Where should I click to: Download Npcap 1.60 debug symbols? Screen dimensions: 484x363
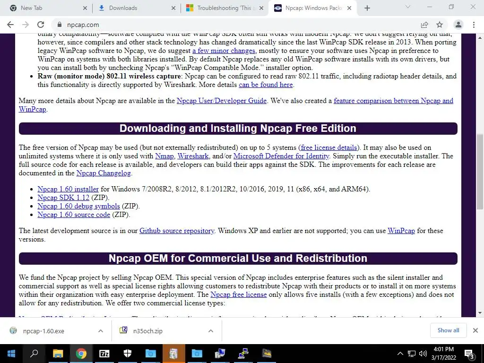[x=79, y=206]
